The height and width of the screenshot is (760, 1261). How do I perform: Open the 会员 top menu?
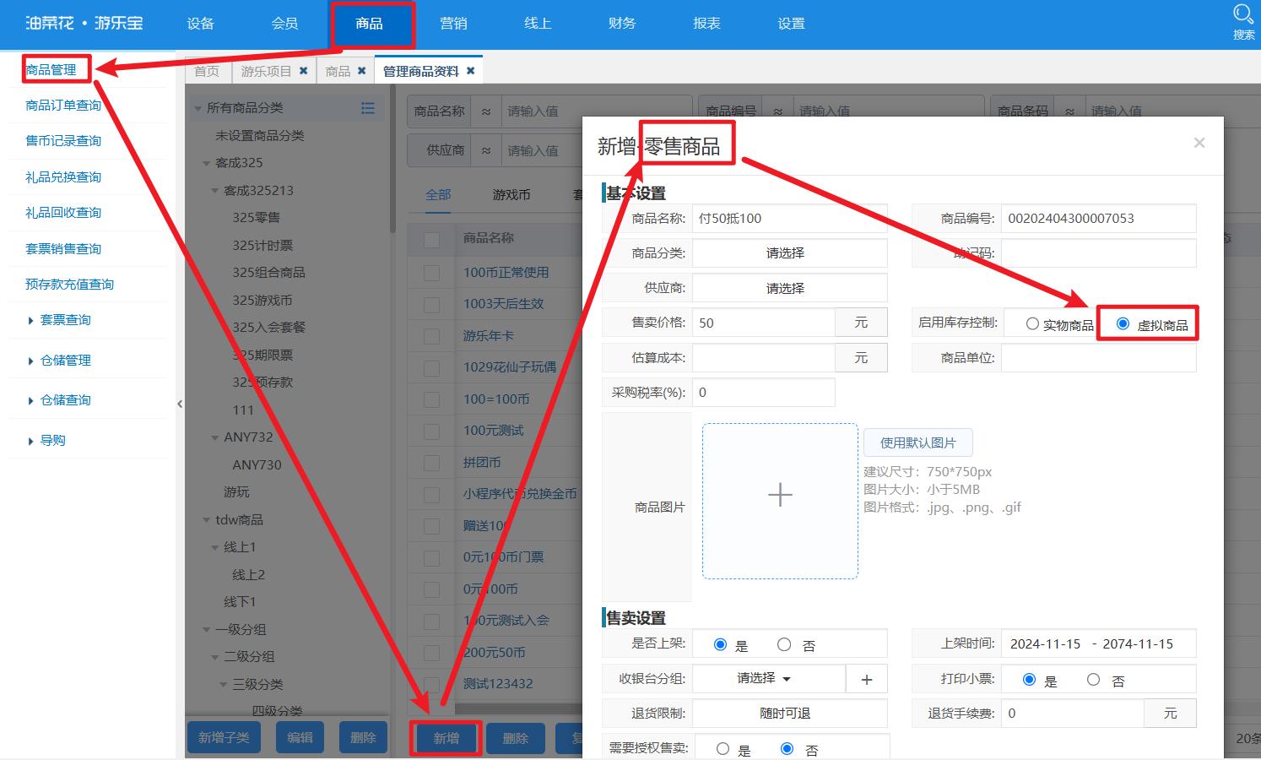click(x=284, y=24)
